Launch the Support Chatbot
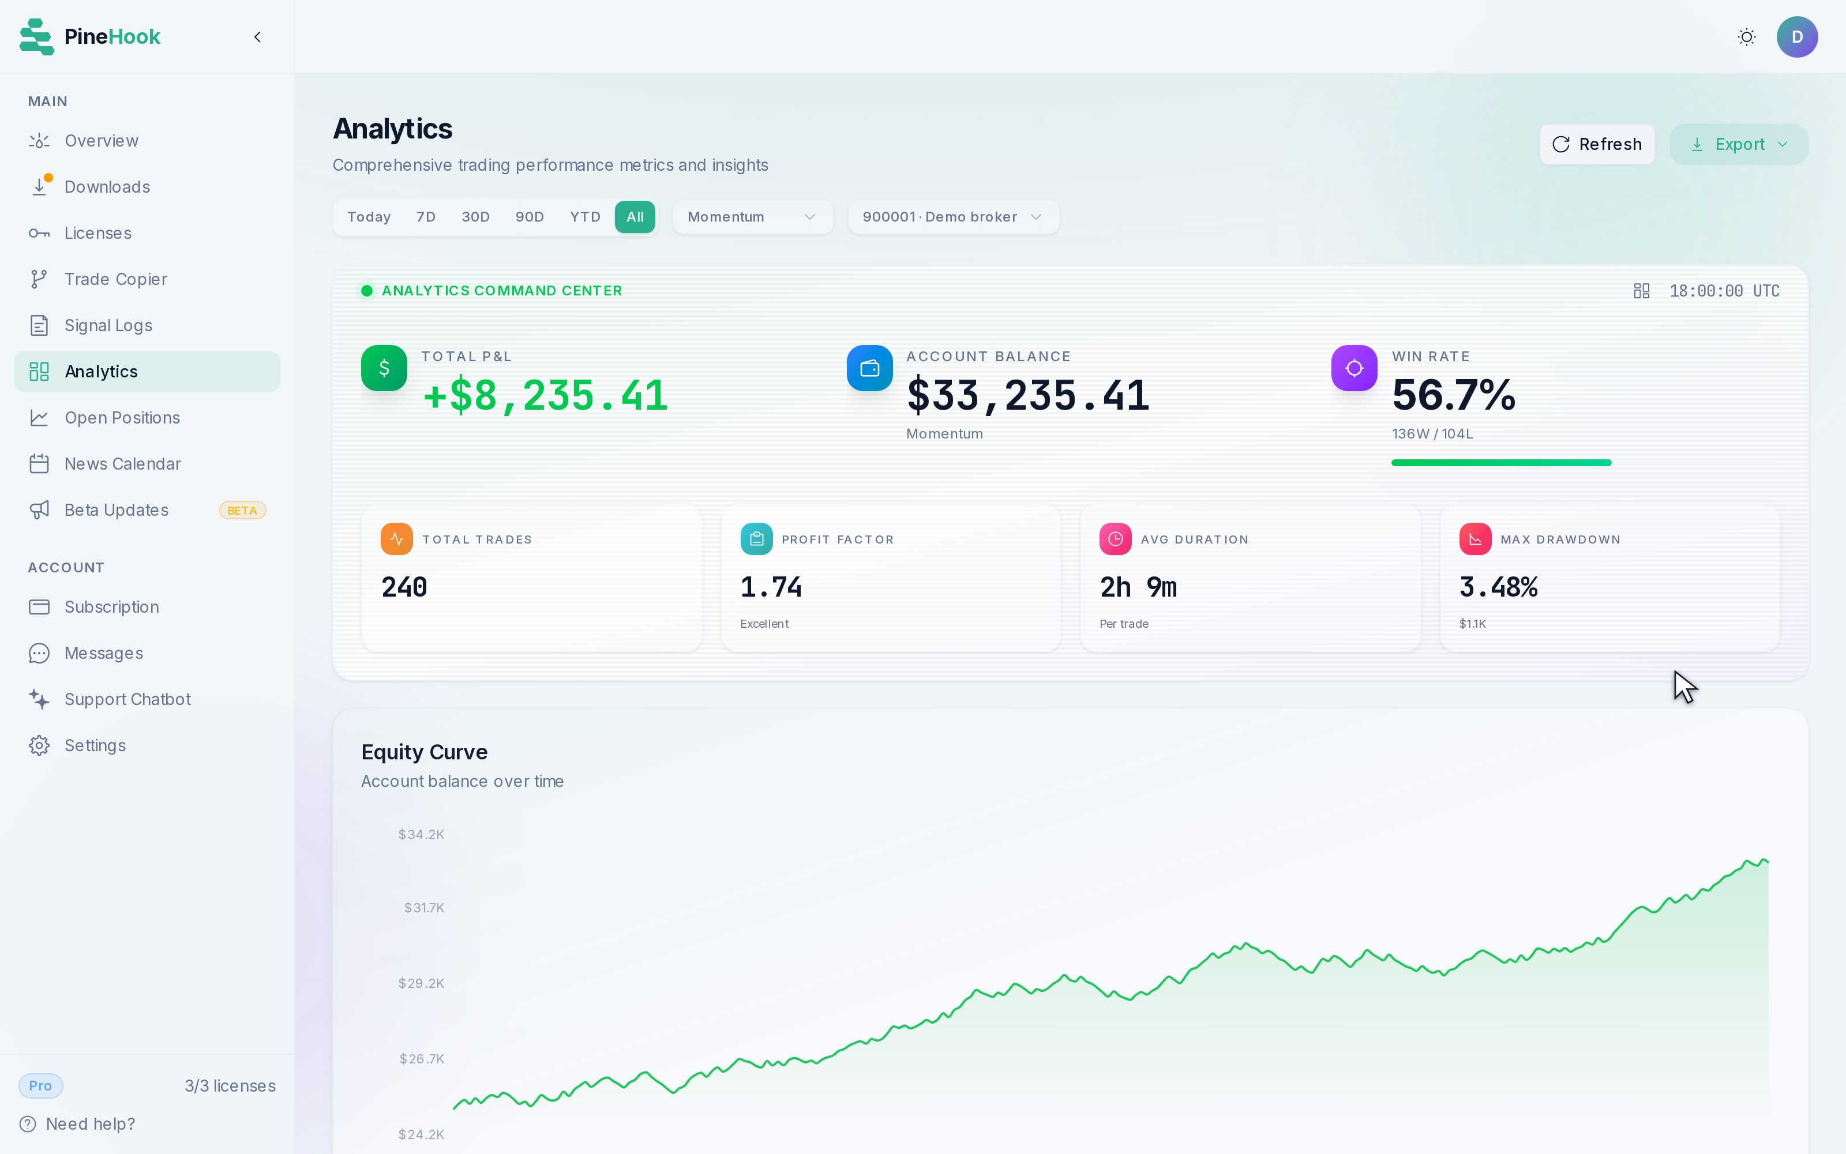The height and width of the screenshot is (1154, 1846). click(147, 700)
